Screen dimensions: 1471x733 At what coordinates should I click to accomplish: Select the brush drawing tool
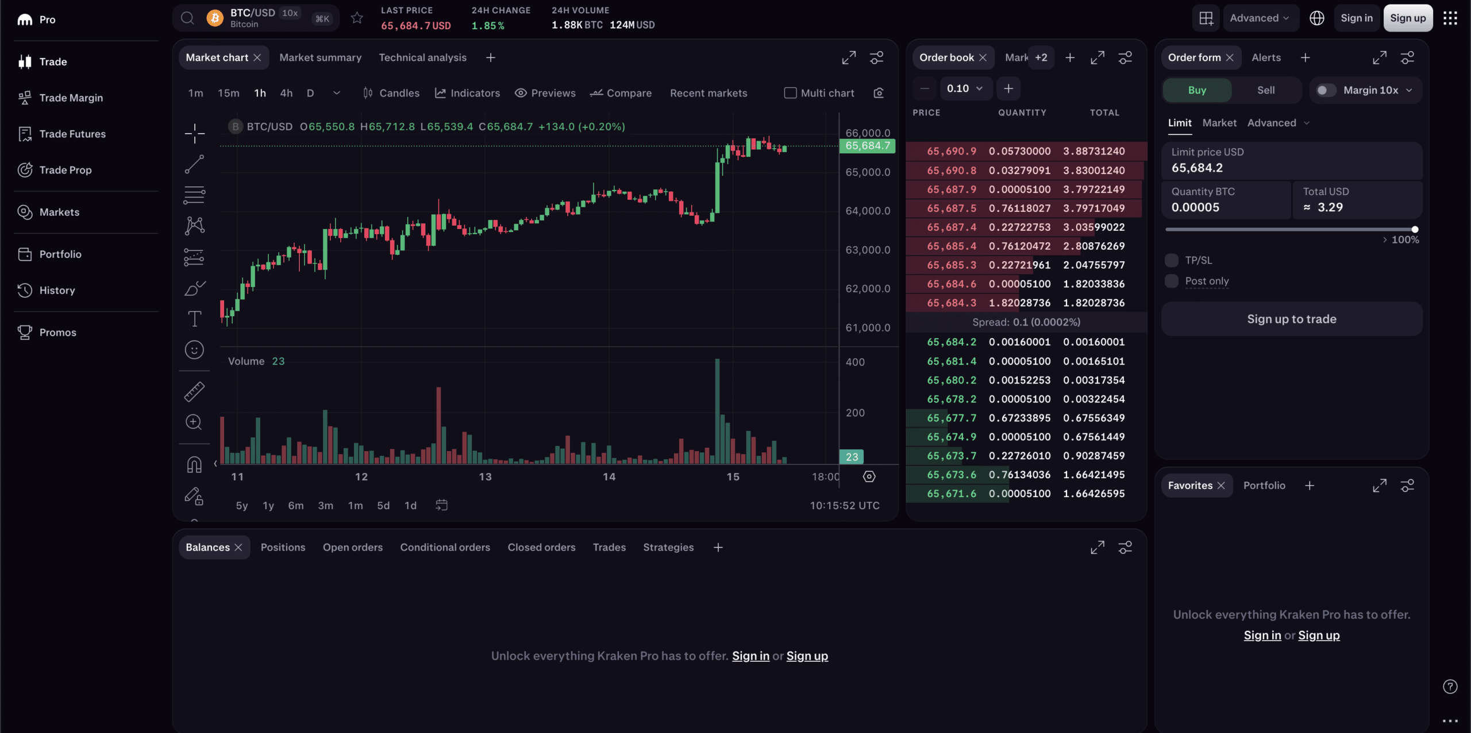click(194, 288)
